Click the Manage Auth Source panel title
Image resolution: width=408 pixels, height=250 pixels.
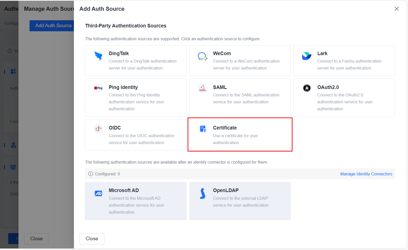(49, 9)
